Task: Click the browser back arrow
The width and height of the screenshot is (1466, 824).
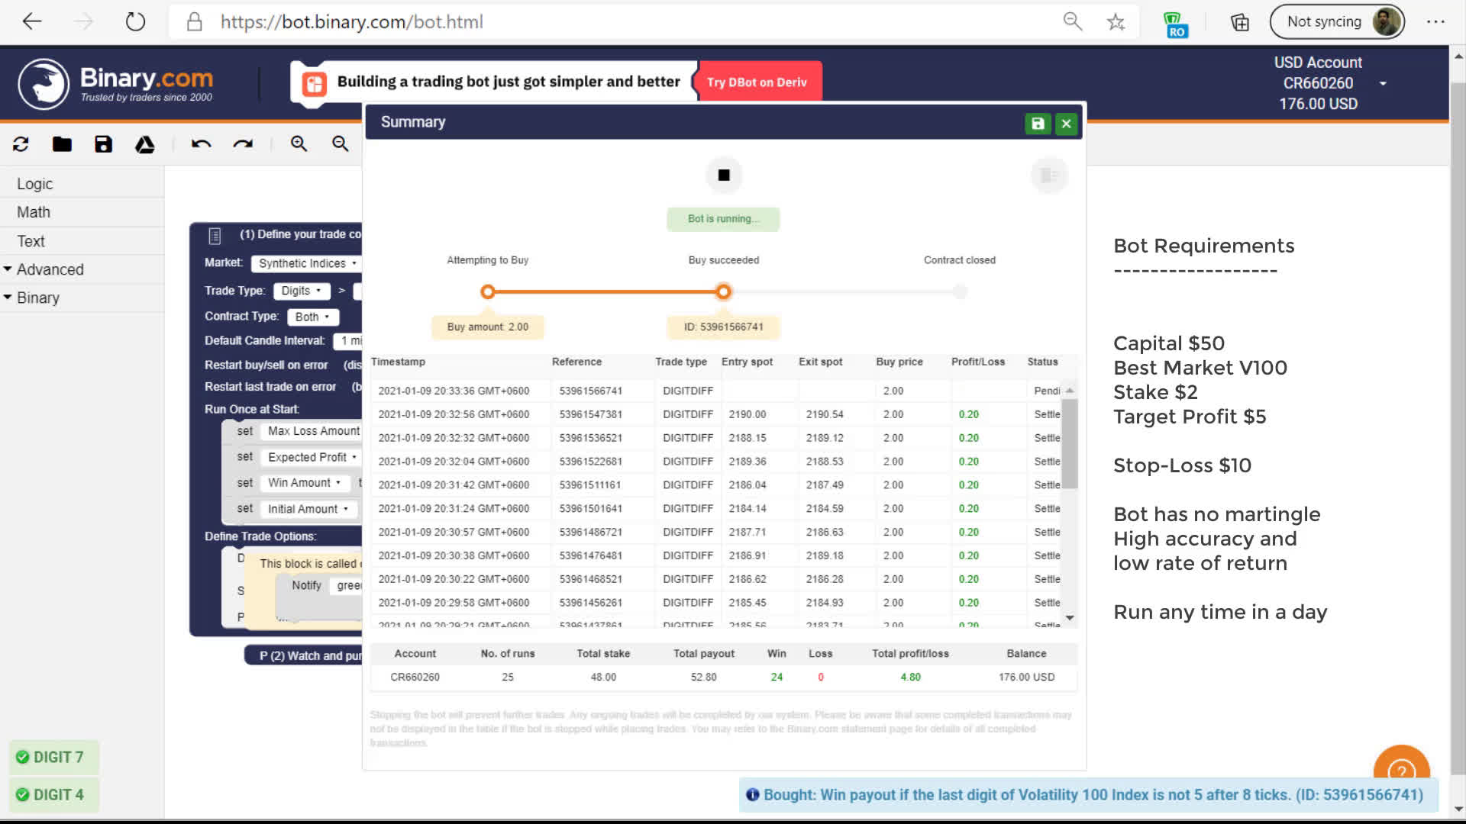Action: pyautogui.click(x=32, y=21)
